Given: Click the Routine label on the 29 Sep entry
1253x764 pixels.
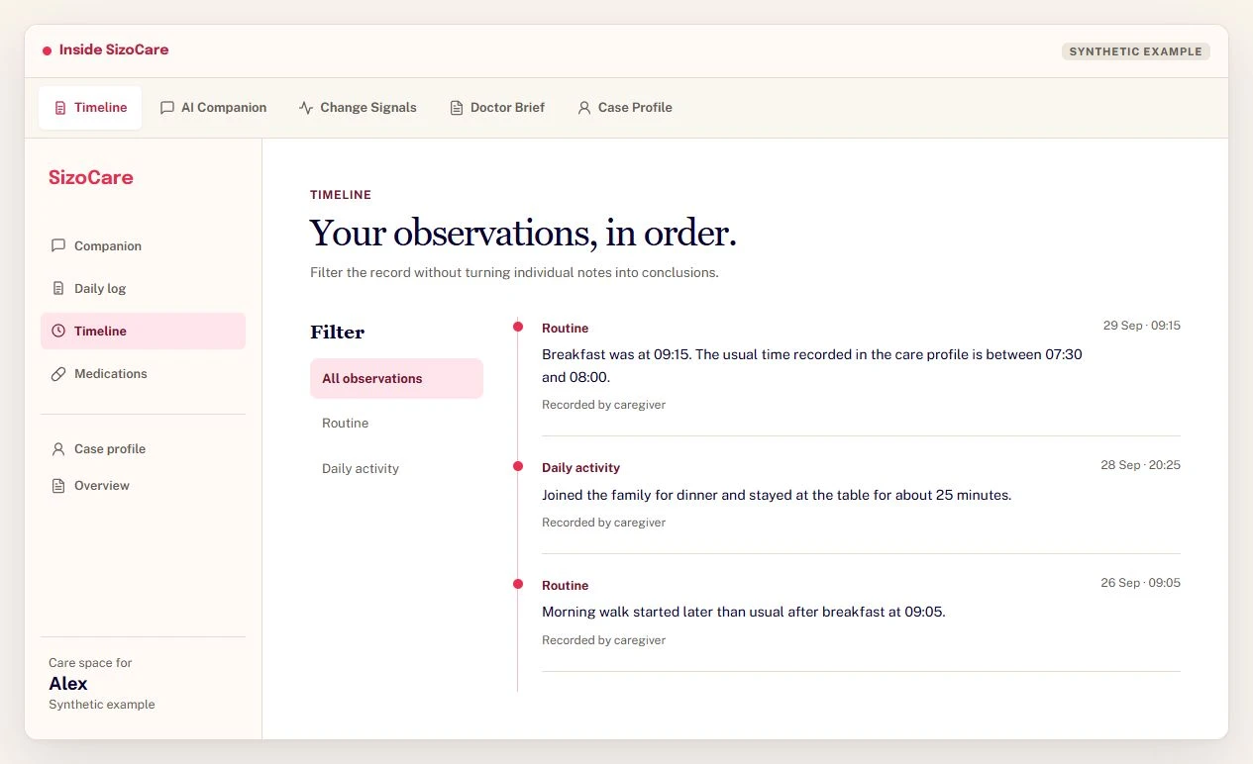Looking at the screenshot, I should [565, 328].
